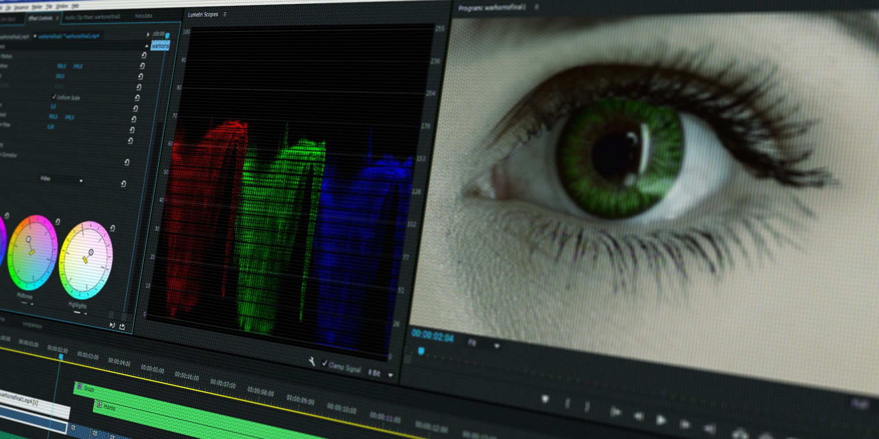
Task: Click reset icon beside Uniform Scale checkbox
Action: 137,97
